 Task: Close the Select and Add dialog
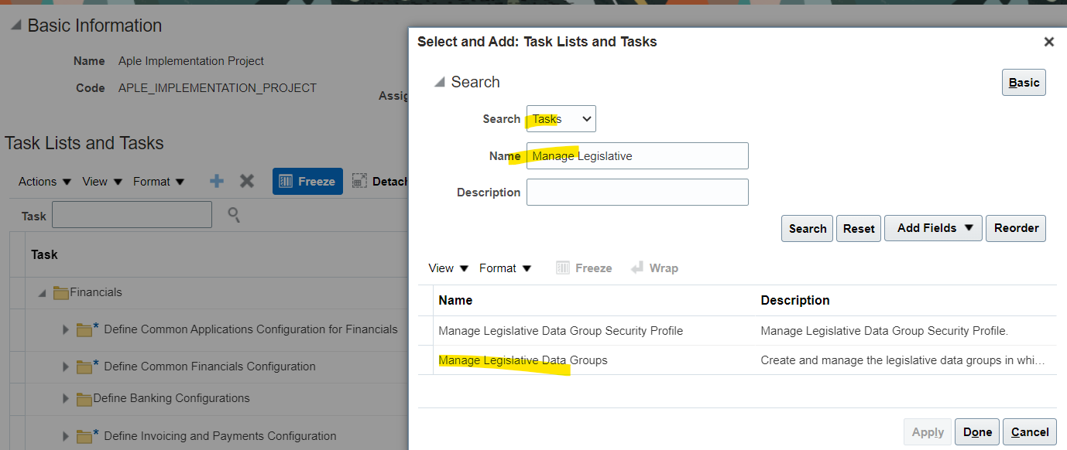(x=1048, y=42)
